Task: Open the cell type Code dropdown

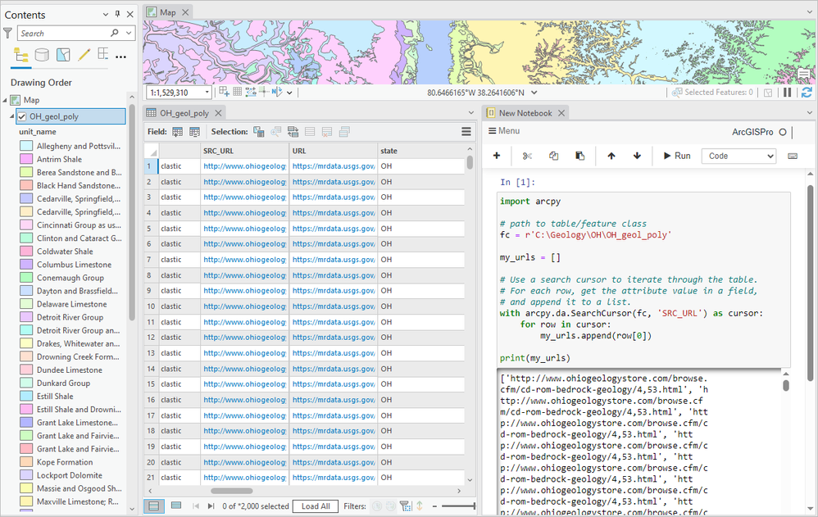Action: pyautogui.click(x=738, y=156)
